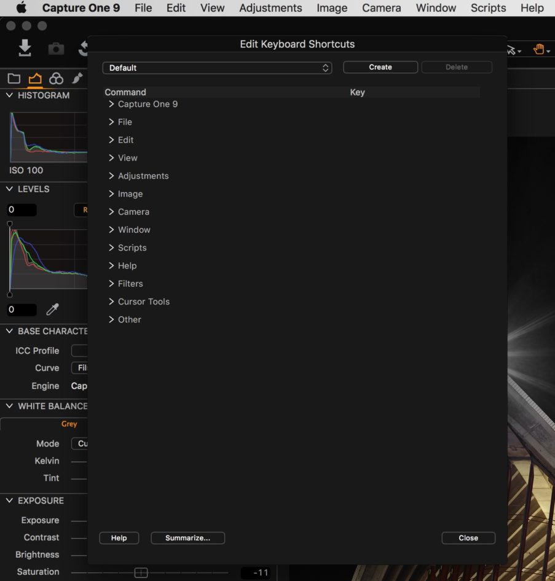
Task: Select the Capture camera icon
Action: pyautogui.click(x=56, y=49)
